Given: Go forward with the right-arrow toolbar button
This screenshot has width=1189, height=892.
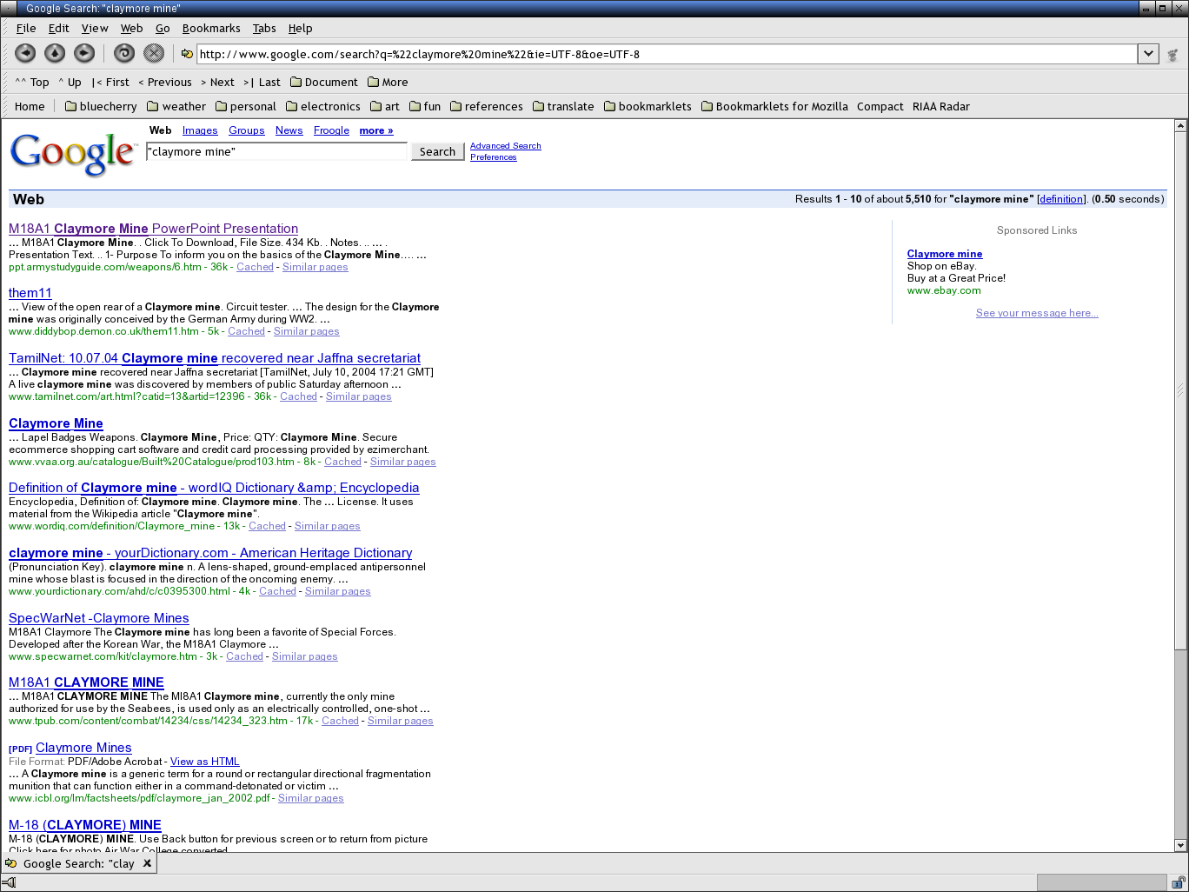Looking at the screenshot, I should tap(84, 54).
